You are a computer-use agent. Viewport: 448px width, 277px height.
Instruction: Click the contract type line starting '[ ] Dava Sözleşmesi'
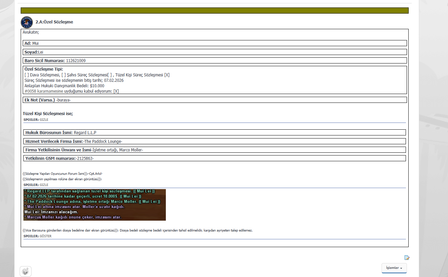(x=97, y=75)
